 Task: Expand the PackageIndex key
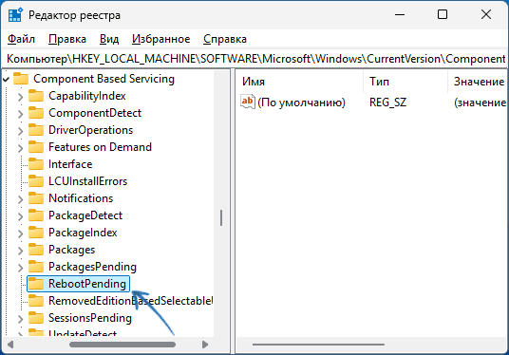pyautogui.click(x=21, y=234)
